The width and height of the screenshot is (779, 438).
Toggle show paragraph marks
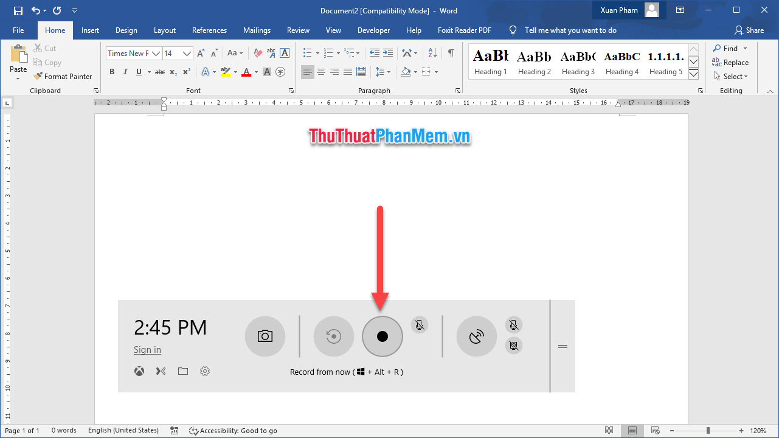[450, 54]
